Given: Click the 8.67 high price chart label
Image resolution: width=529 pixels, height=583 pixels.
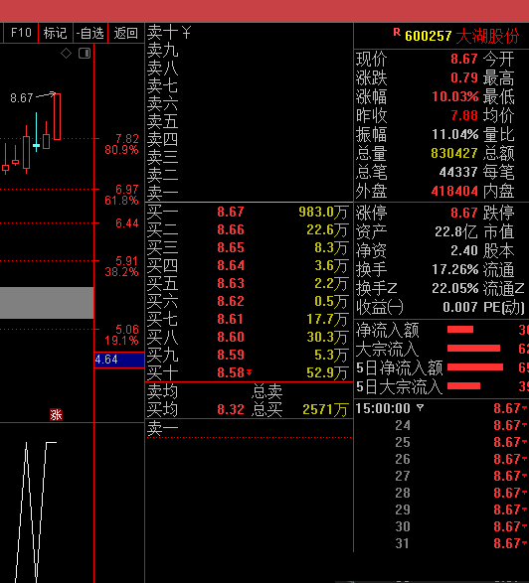Looking at the screenshot, I should pyautogui.click(x=22, y=98).
